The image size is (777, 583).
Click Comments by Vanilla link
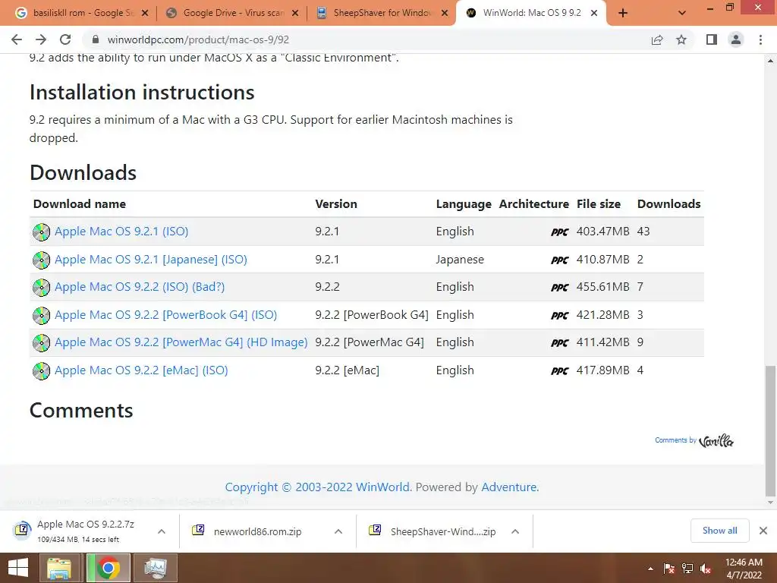[694, 440]
